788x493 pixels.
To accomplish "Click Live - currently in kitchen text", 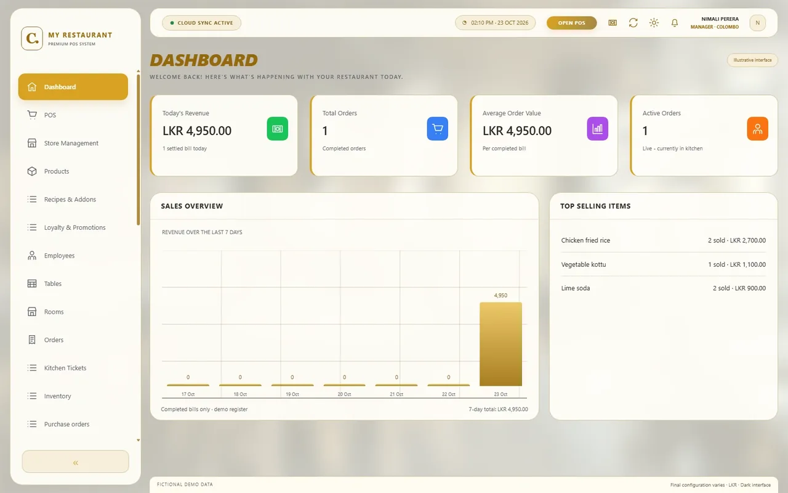I will point(672,149).
